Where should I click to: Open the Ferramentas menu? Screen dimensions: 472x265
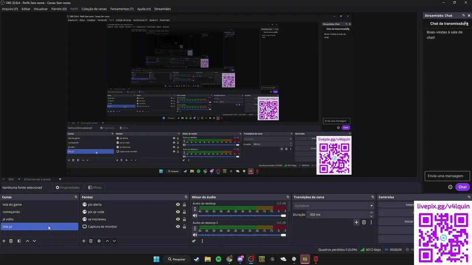pyautogui.click(x=122, y=9)
